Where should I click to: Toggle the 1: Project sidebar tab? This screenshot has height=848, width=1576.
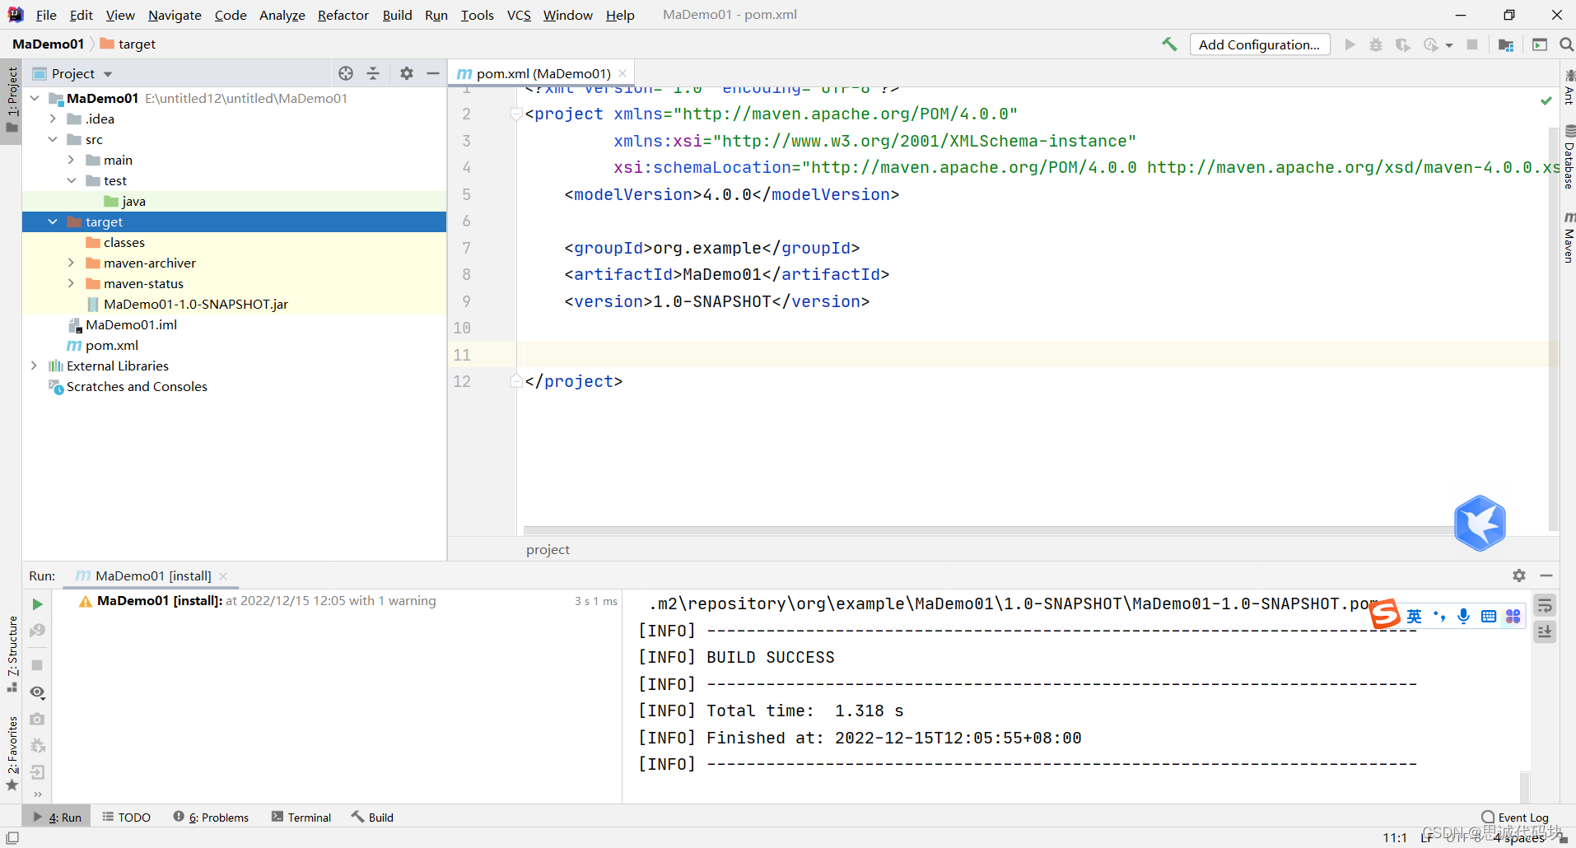coord(12,99)
